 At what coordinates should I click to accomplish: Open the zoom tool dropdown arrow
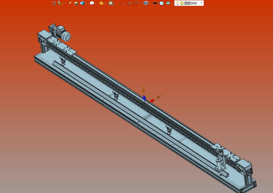[115, 3]
